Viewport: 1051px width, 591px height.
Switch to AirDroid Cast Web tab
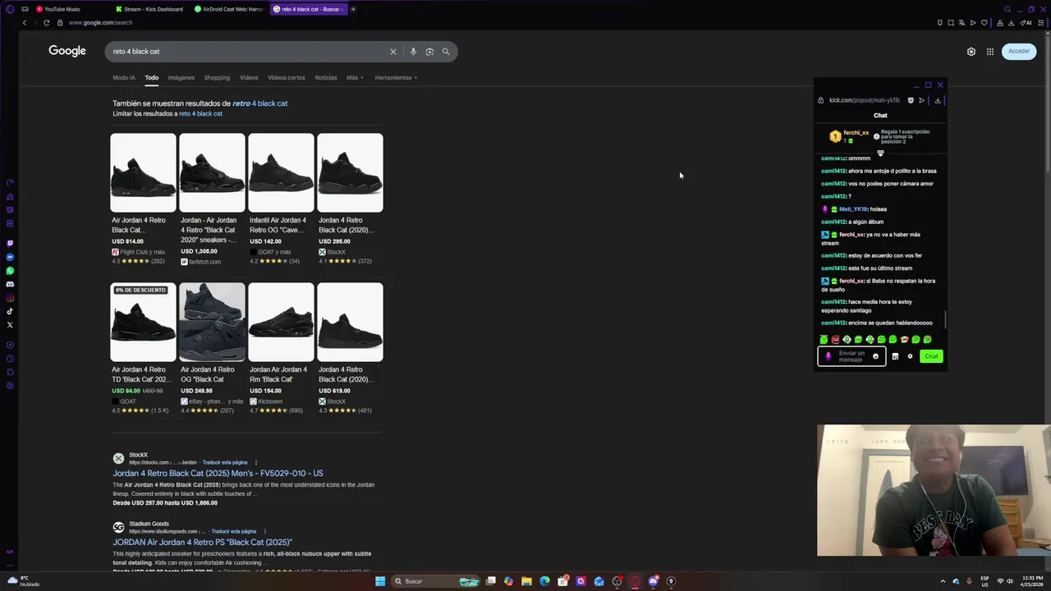228,9
